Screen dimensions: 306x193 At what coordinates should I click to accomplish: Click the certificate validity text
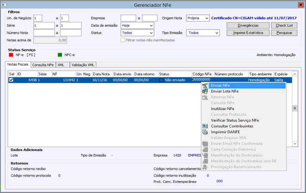tap(254, 18)
